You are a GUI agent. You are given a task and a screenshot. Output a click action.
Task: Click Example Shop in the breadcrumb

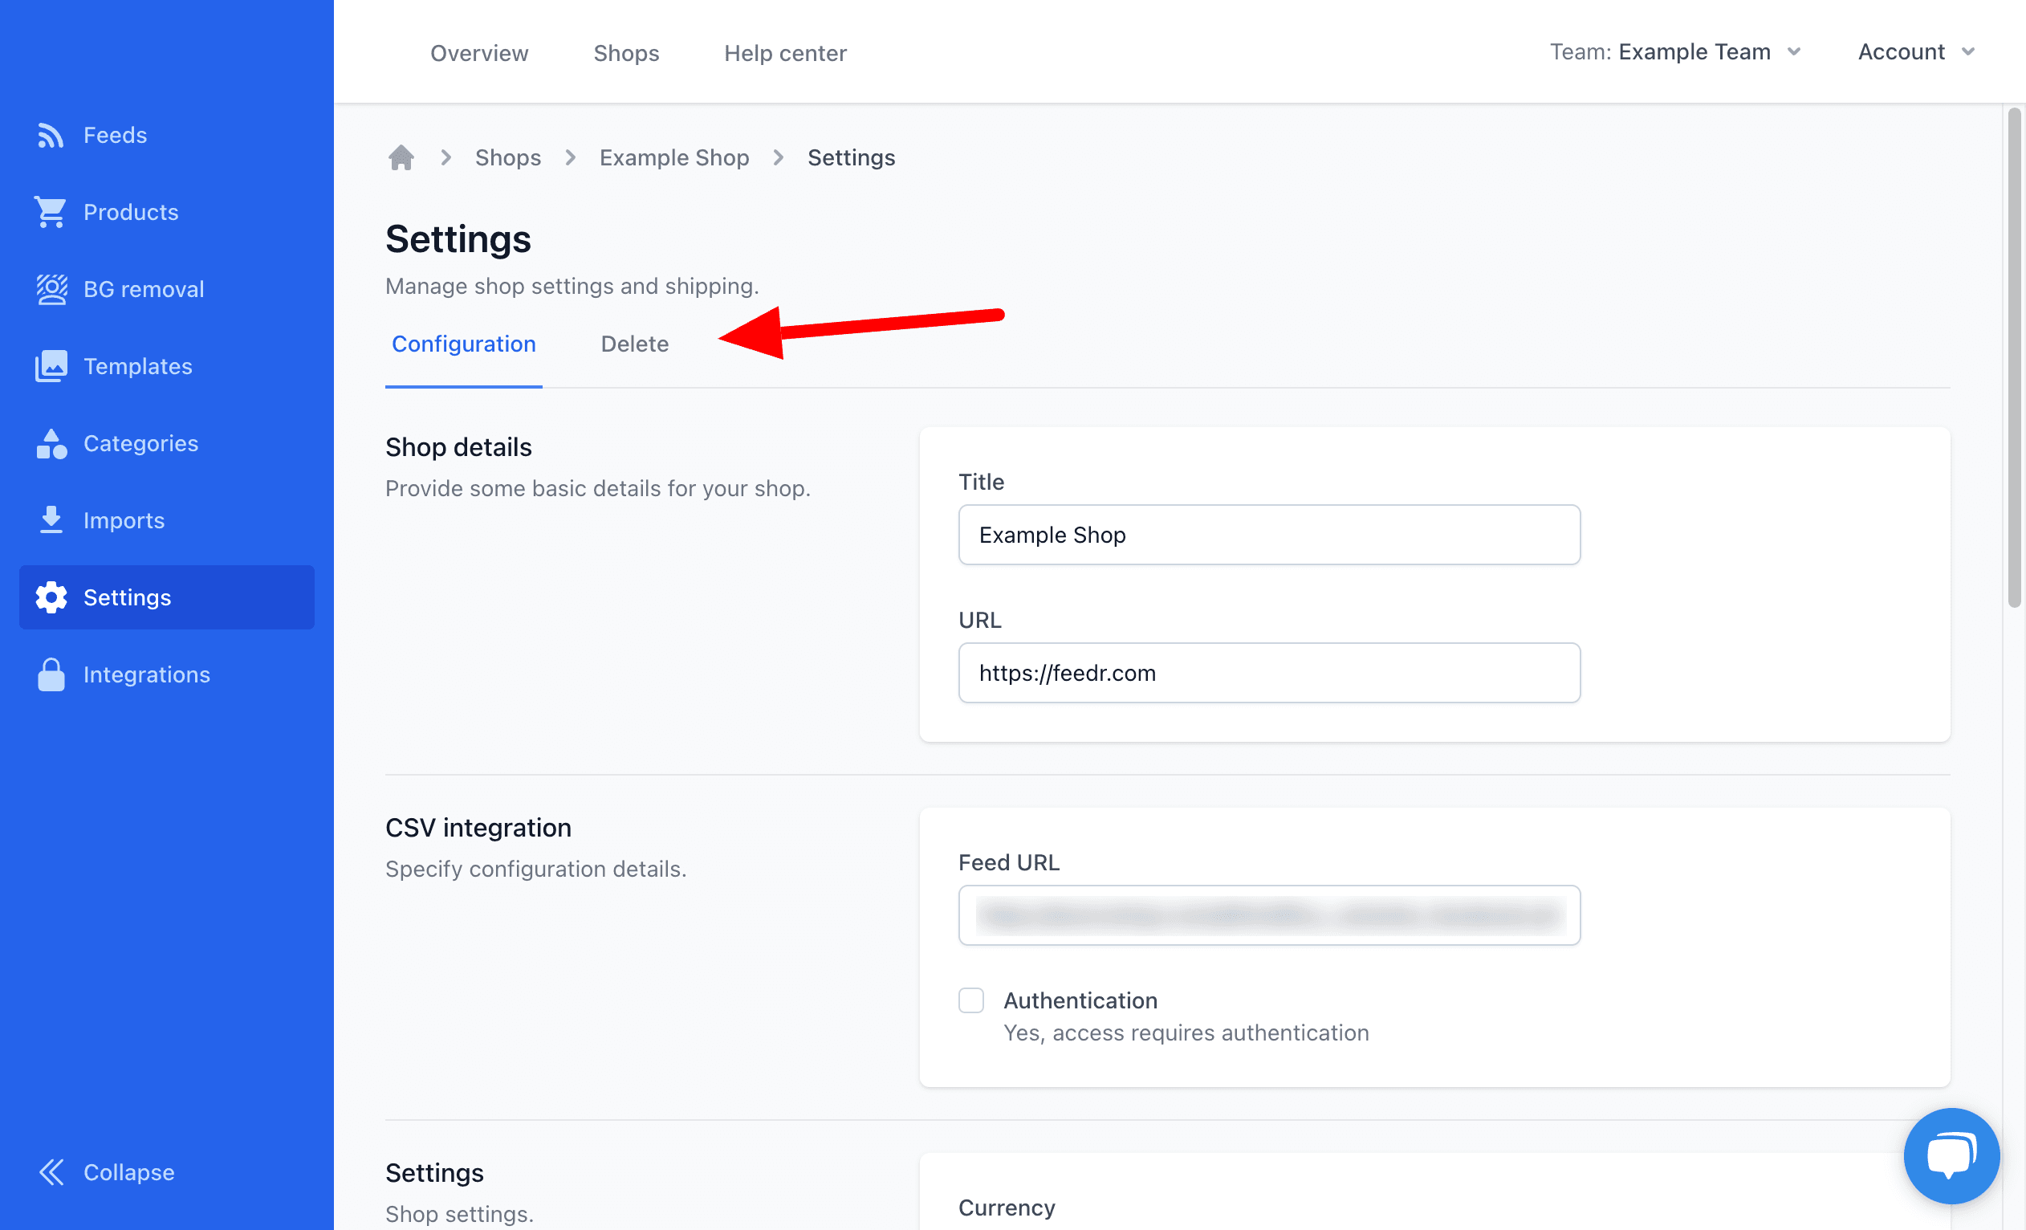pyautogui.click(x=673, y=157)
